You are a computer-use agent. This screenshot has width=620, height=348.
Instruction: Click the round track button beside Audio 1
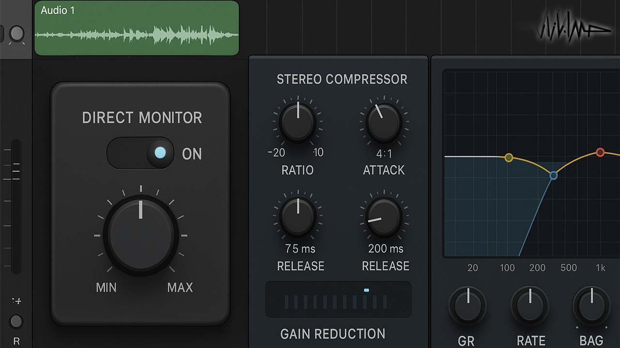[17, 34]
